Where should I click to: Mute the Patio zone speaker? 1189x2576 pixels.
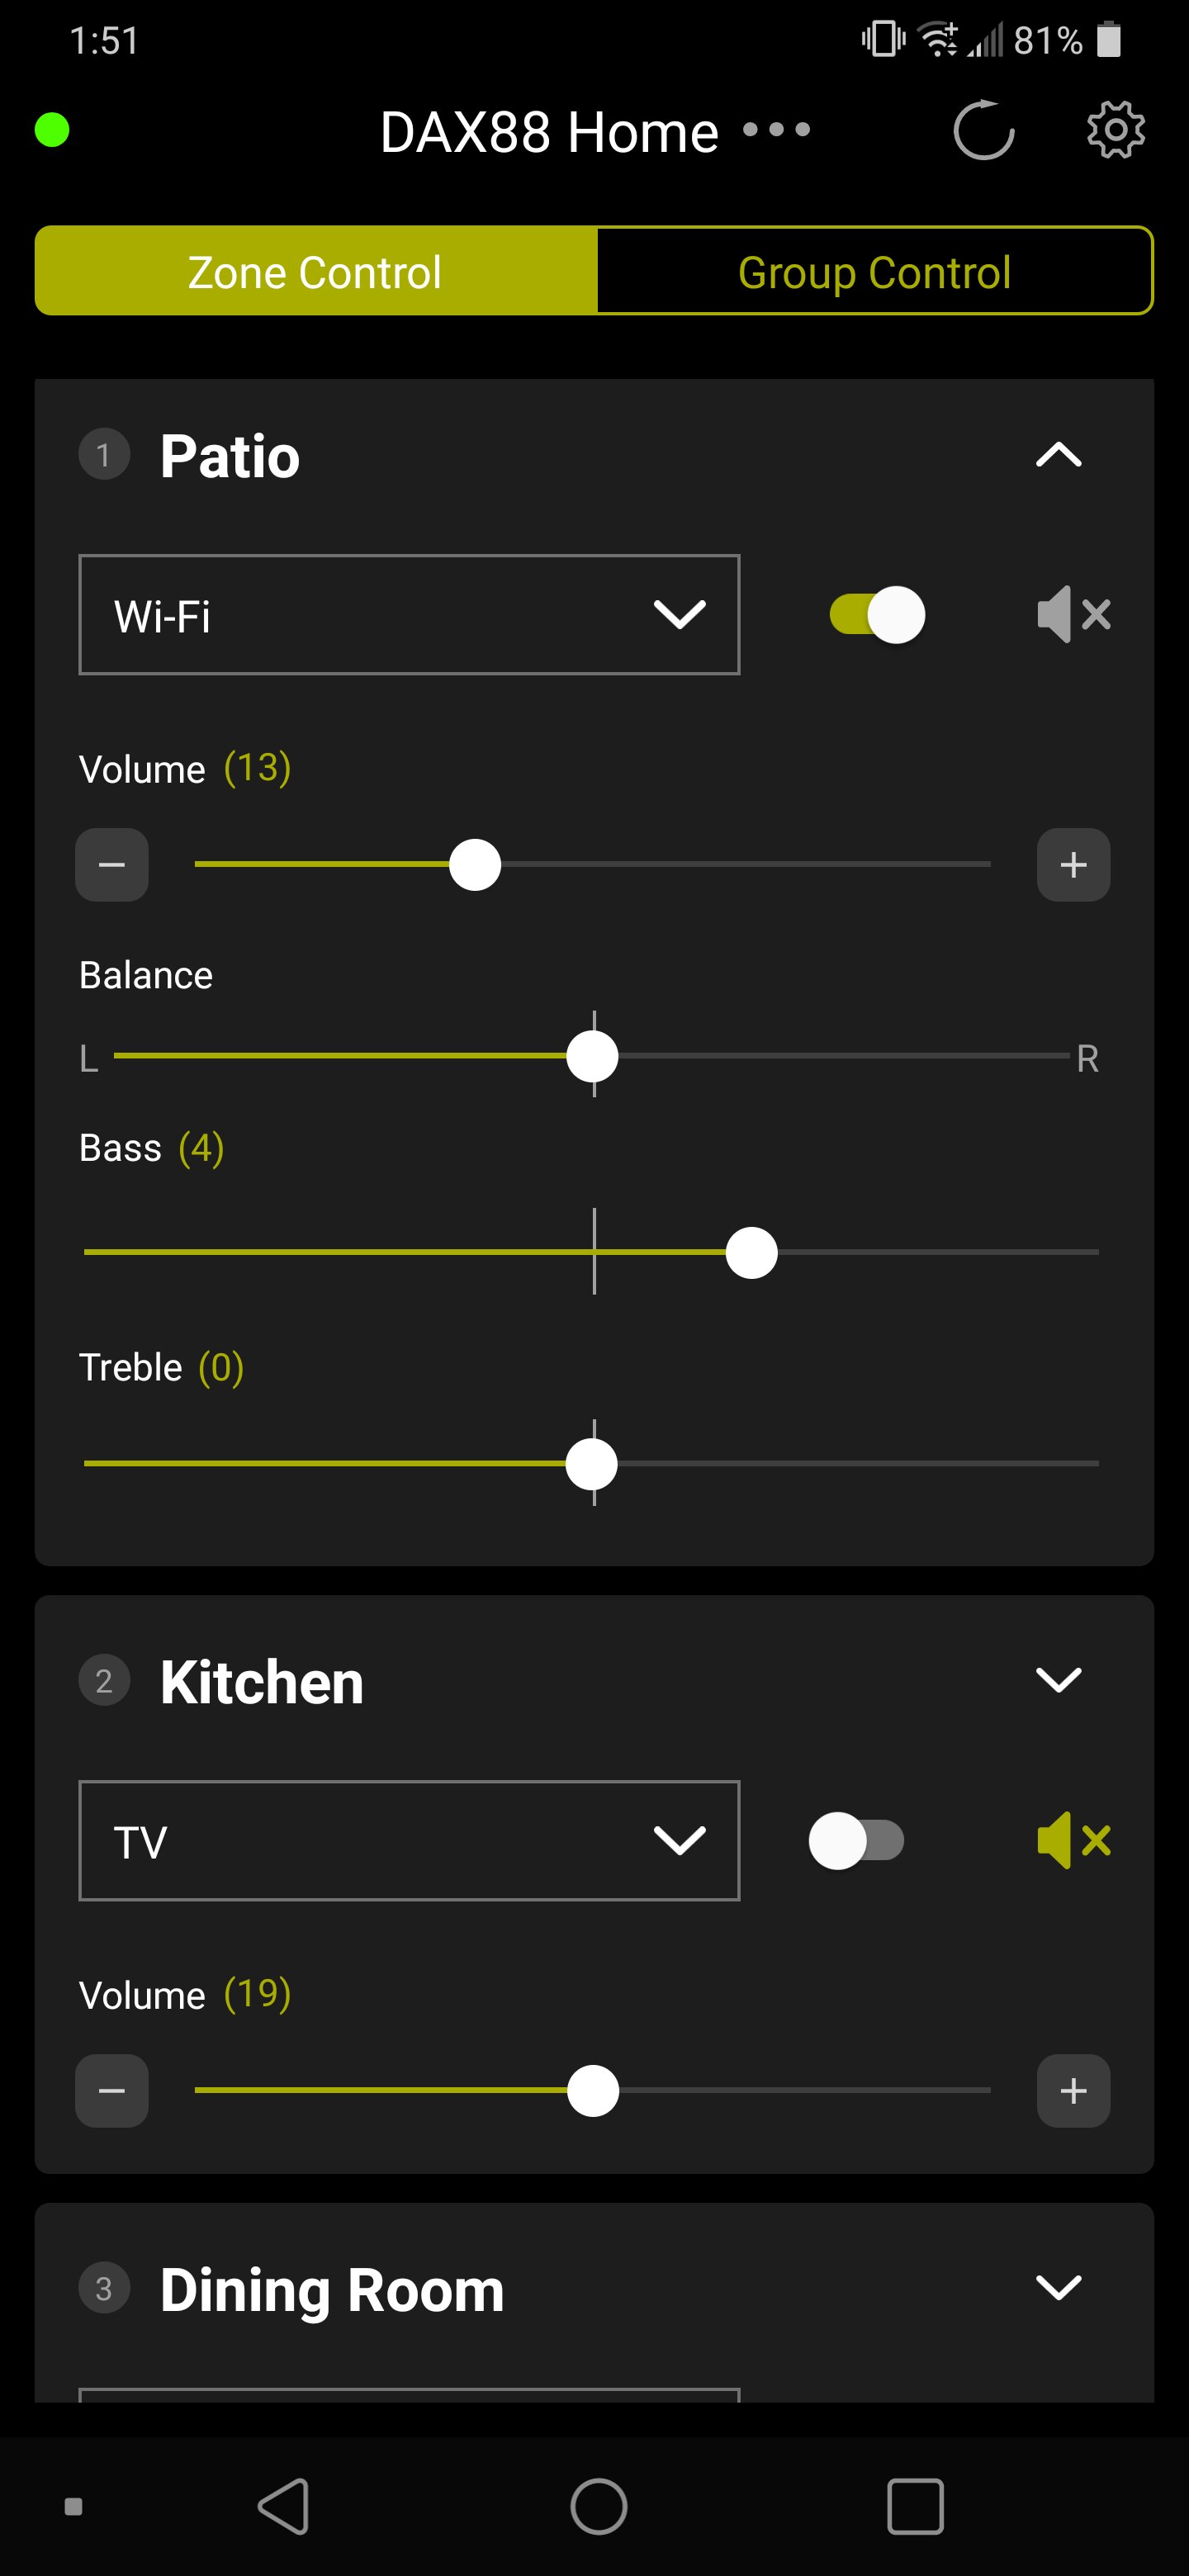(x=1074, y=614)
